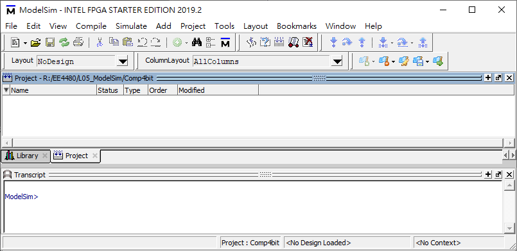517x251 pixels.
Task: Click the Break simulation icon with red circles
Action: [294, 42]
